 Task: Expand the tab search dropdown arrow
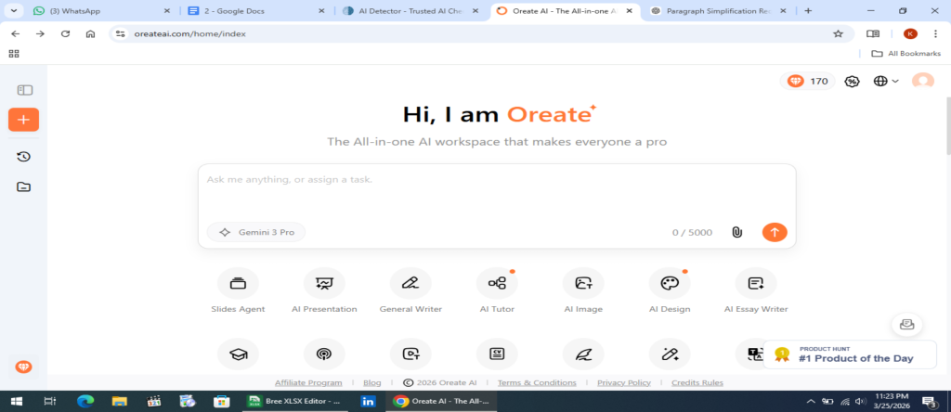coord(13,11)
